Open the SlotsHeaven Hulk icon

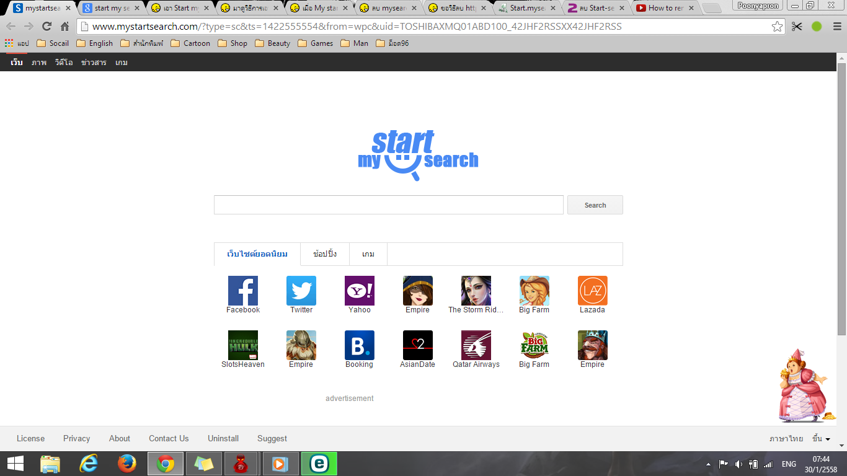[x=243, y=345]
